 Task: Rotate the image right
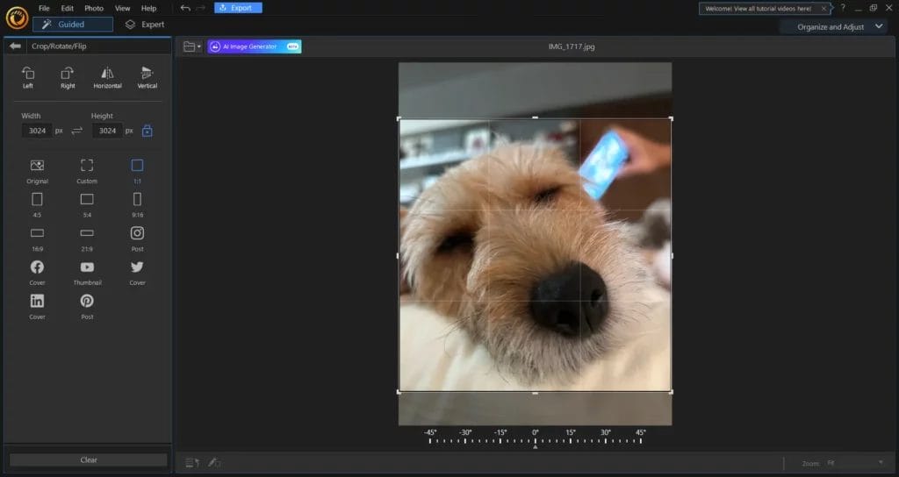[68, 77]
